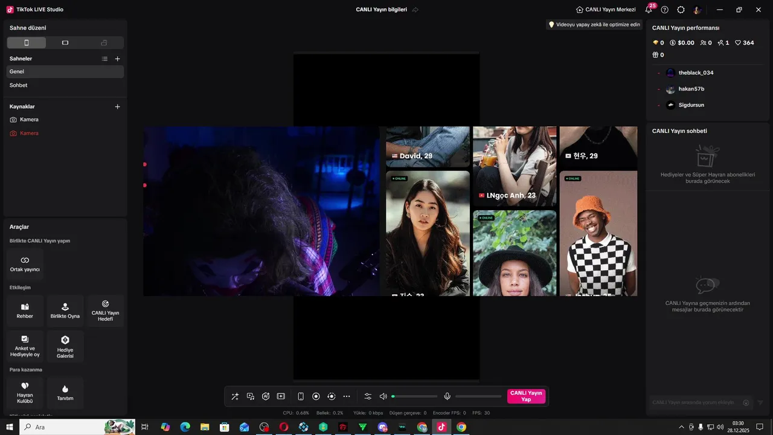Click the taskbar Ara search box
The height and width of the screenshot is (435, 773).
pos(77,427)
